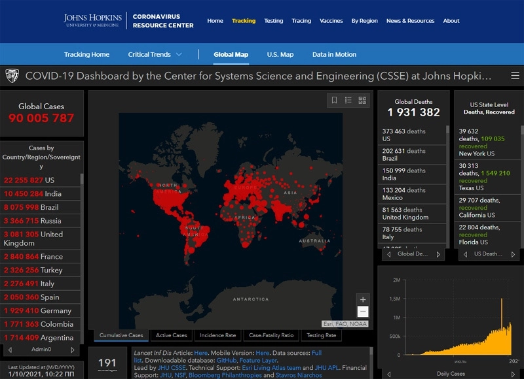Open the dashboard hamburger menu

[x=515, y=76]
